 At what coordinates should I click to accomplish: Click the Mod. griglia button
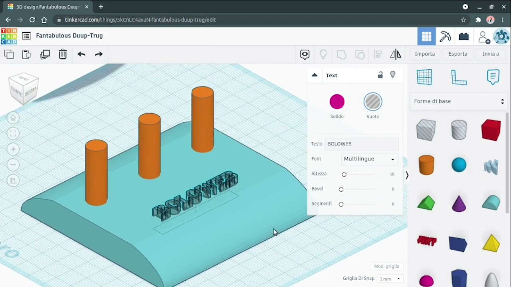[x=386, y=266]
